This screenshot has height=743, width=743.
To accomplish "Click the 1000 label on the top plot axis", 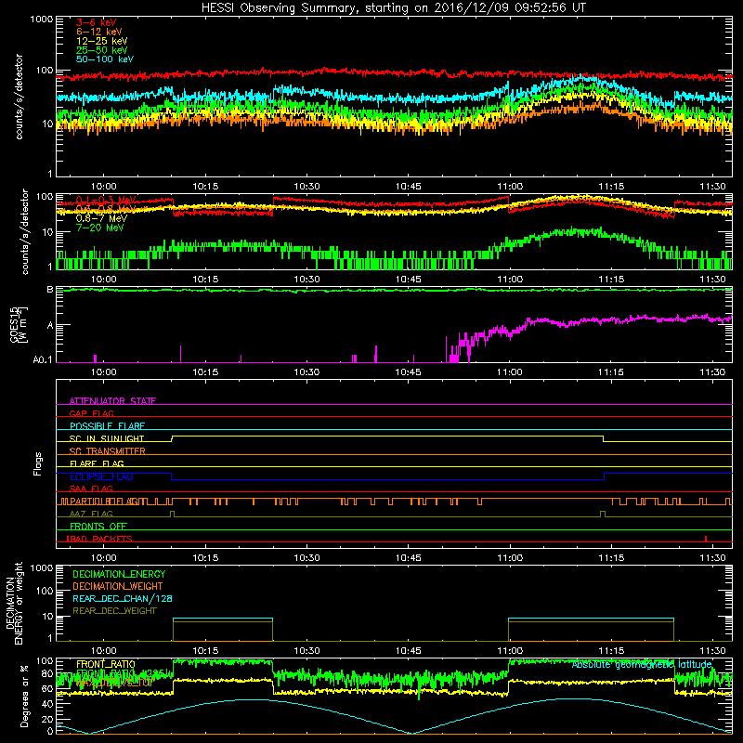I will (42, 20).
